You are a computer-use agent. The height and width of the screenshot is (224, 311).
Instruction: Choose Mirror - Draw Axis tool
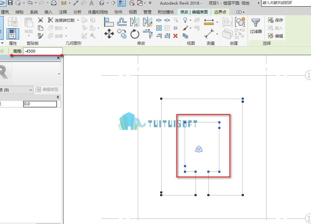click(x=147, y=22)
